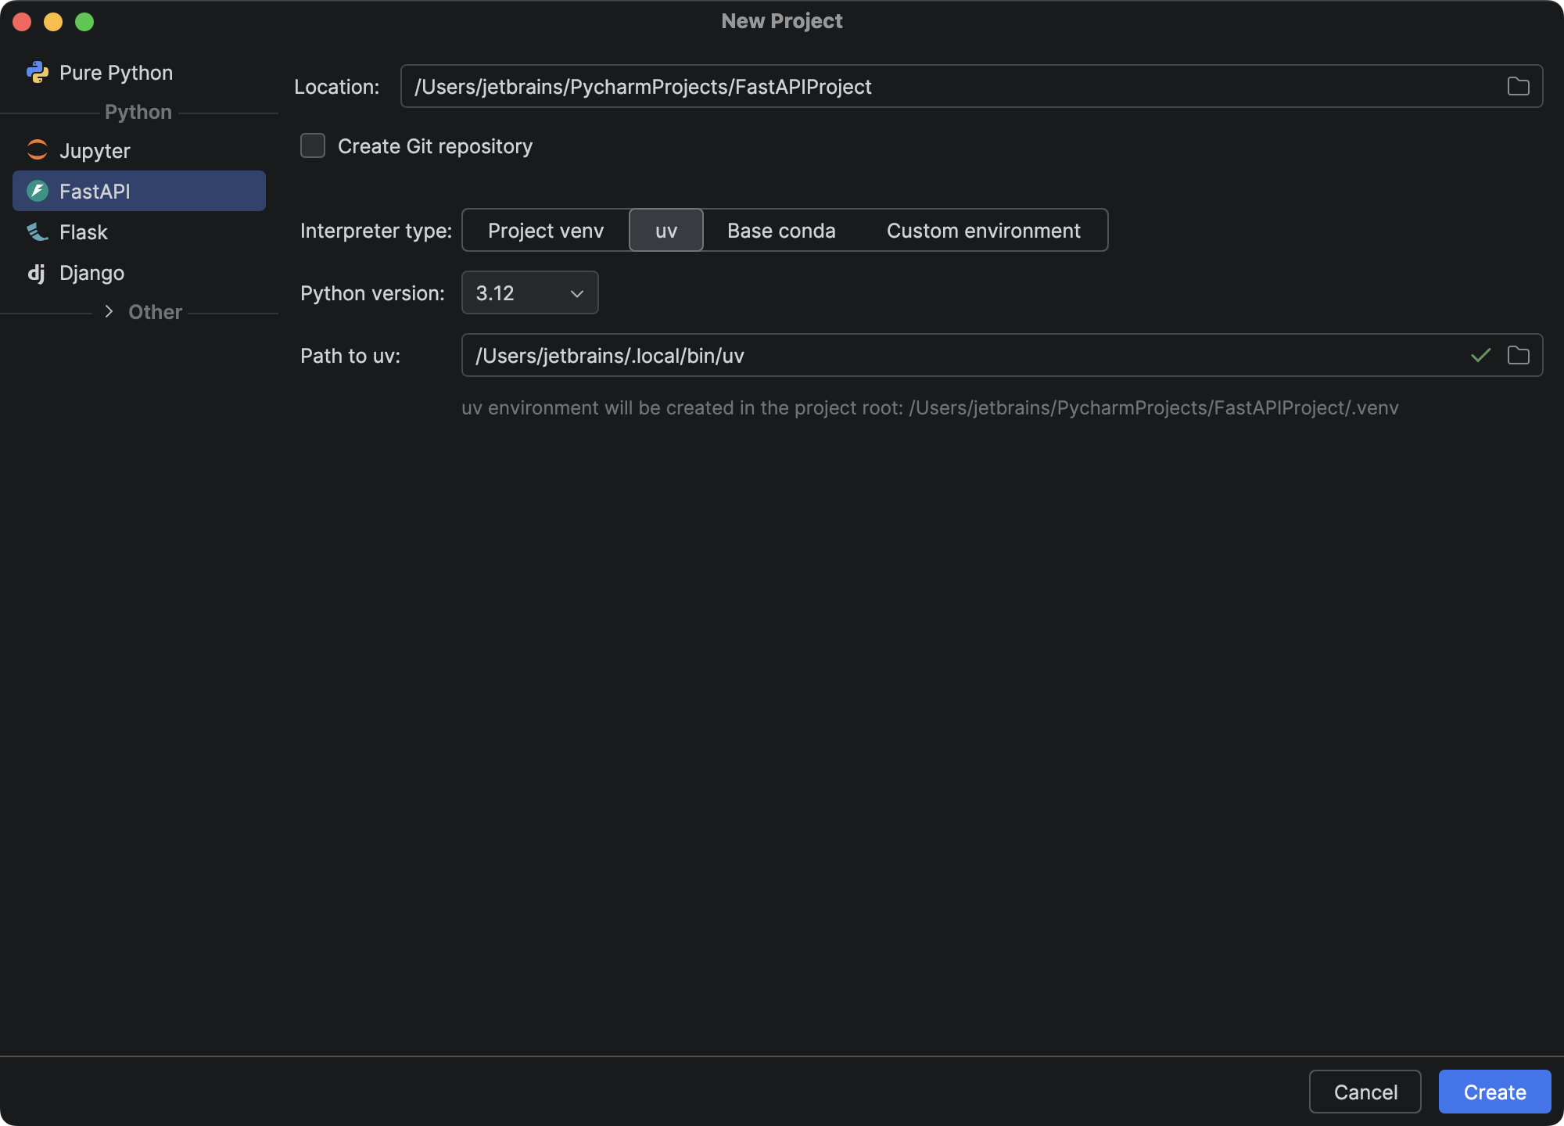Select uv as the interpreter type

click(x=665, y=230)
